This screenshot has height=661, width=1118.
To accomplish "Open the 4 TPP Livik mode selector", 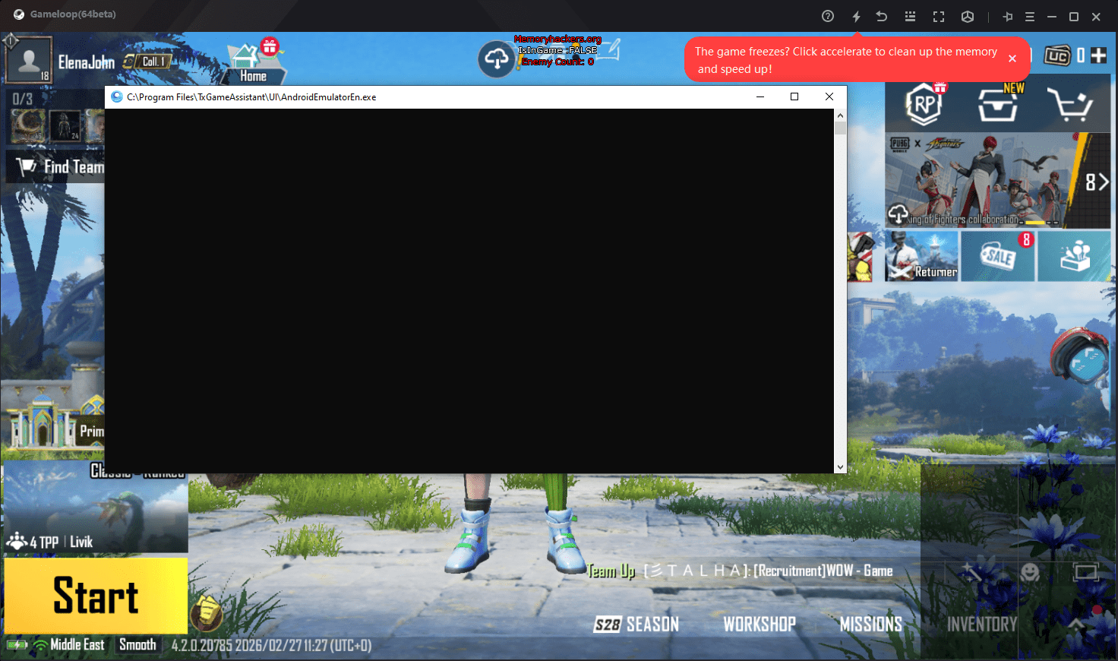I will coord(95,508).
